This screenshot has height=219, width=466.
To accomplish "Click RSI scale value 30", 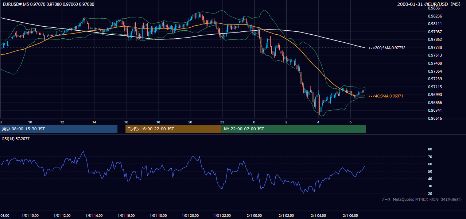I will click(430, 186).
